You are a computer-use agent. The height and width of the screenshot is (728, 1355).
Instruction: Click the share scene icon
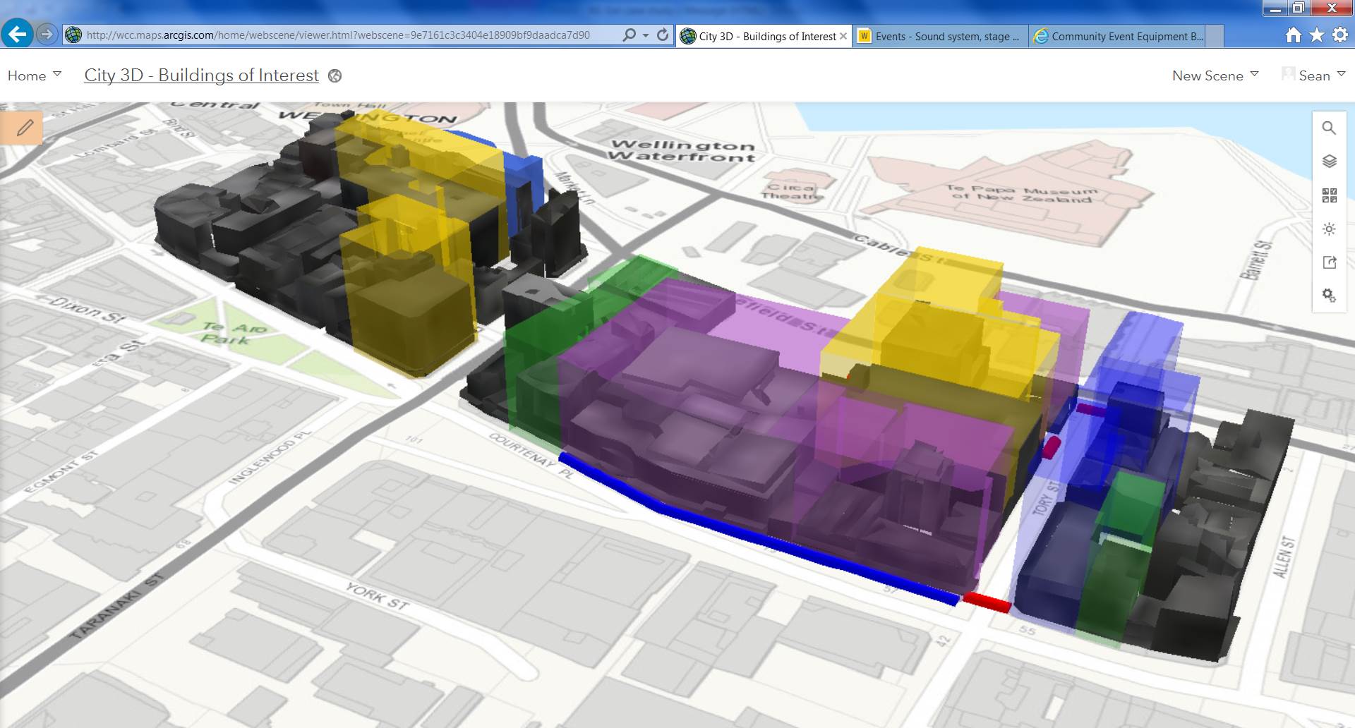[1329, 262]
